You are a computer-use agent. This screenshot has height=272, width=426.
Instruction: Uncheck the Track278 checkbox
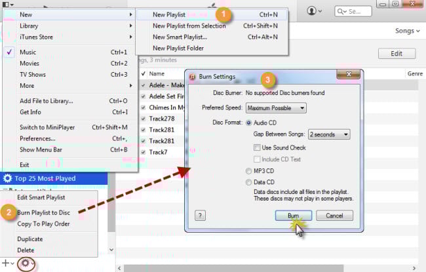pos(143,119)
